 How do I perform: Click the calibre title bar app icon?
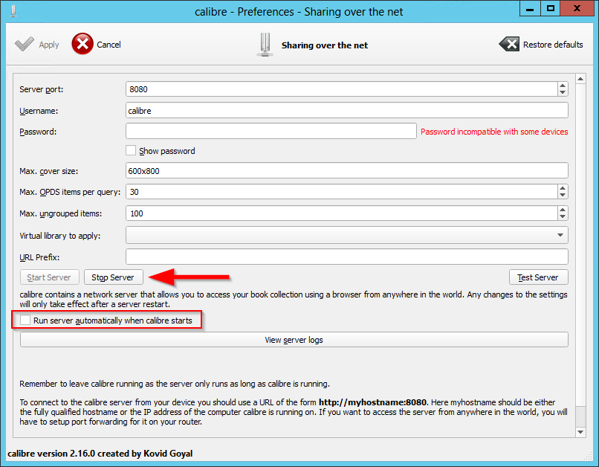(x=14, y=11)
